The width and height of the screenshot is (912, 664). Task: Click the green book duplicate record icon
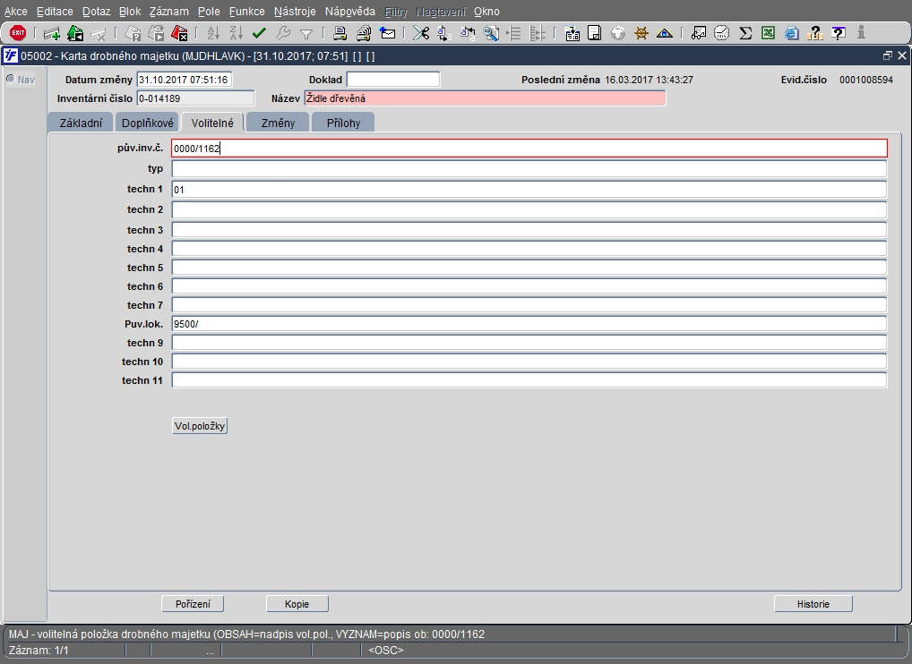[75, 34]
